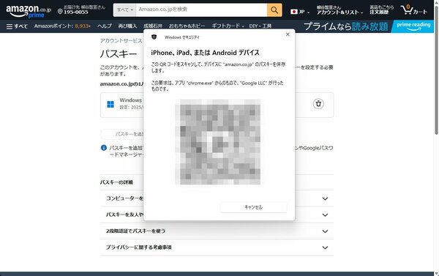439x276 pixels.
Task: Click the orange search magnifier button
Action: click(x=274, y=10)
